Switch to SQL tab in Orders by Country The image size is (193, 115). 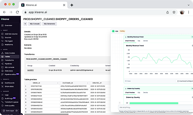pyautogui.click(x=139, y=92)
